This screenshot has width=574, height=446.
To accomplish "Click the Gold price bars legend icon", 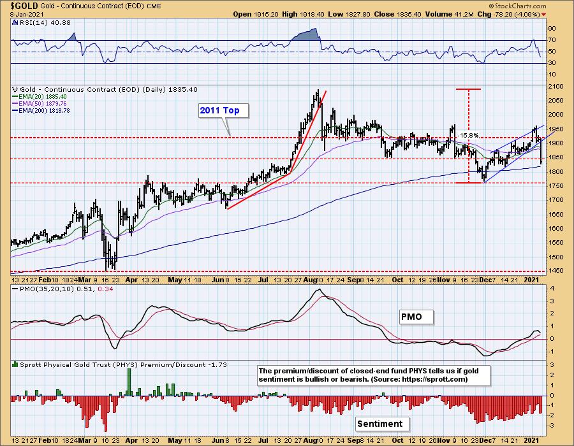I will point(15,90).
